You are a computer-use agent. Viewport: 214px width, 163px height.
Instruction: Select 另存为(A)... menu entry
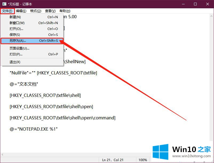(x=32, y=41)
